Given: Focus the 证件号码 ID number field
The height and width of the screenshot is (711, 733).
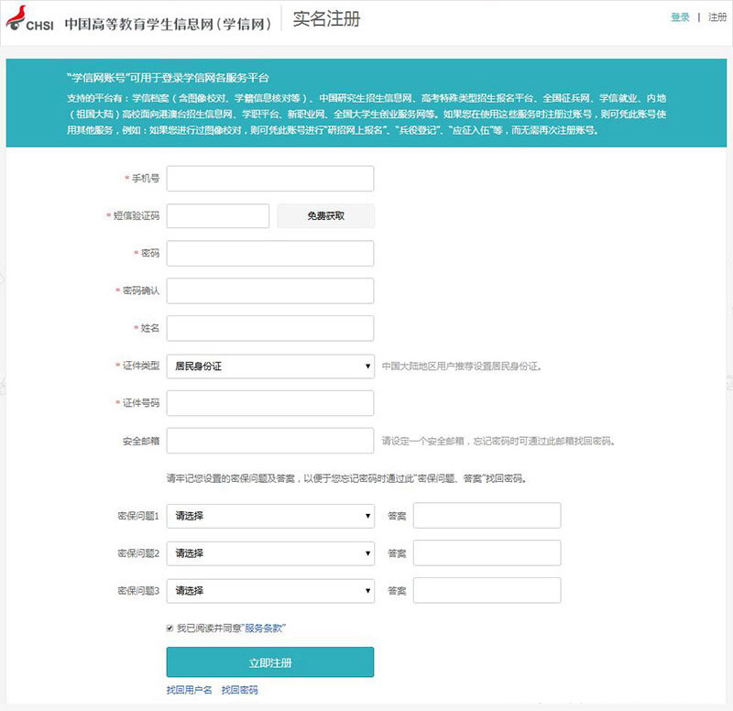Looking at the screenshot, I should tap(270, 403).
